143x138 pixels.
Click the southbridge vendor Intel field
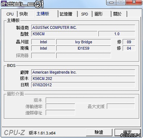point(43,48)
